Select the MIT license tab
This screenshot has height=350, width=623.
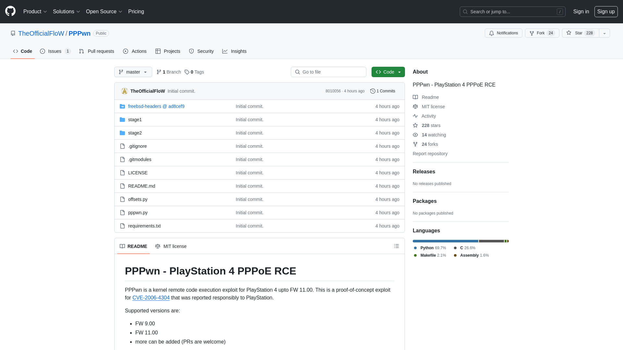[x=171, y=246]
